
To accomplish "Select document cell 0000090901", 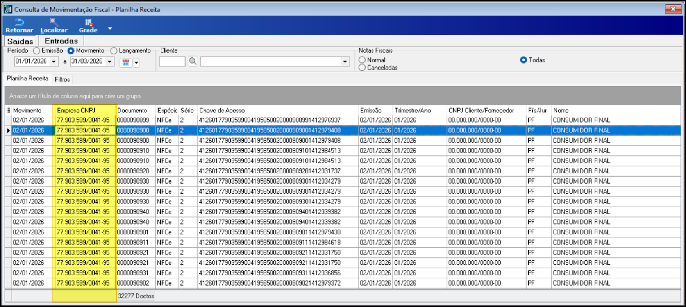I will click(136, 232).
